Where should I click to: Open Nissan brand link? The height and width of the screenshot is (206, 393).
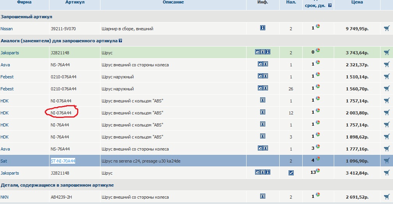click(x=7, y=29)
